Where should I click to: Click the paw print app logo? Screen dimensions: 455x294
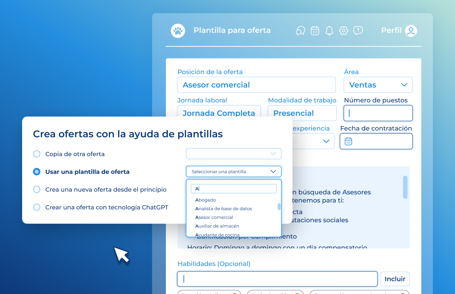(x=178, y=31)
